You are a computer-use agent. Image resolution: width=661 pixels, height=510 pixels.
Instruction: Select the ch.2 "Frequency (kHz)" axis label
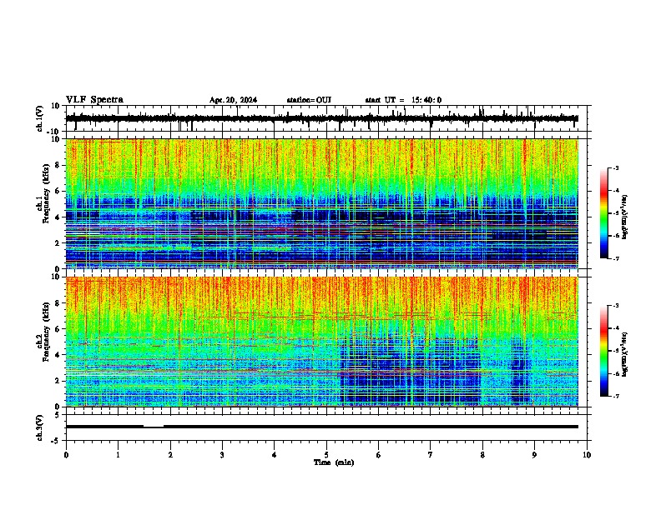[46, 332]
